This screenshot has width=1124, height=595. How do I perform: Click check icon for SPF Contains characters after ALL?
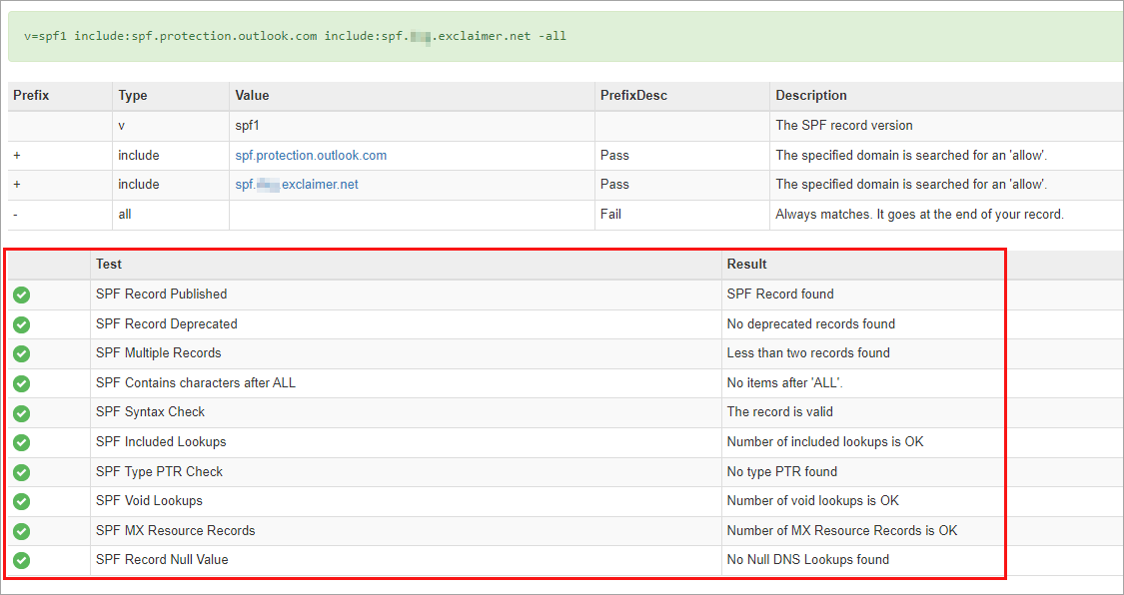[x=22, y=383]
